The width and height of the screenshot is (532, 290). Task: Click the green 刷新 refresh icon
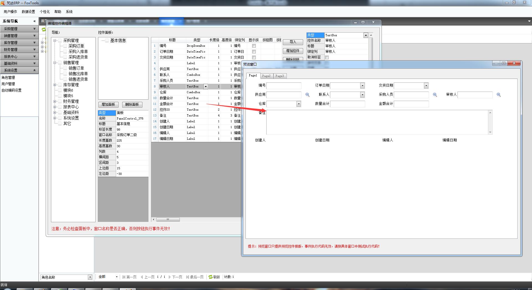click(x=211, y=277)
